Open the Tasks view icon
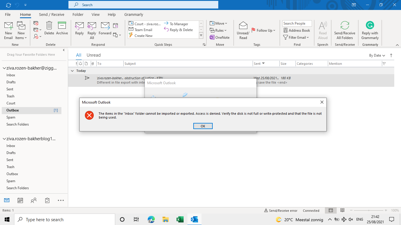 [x=47, y=200]
